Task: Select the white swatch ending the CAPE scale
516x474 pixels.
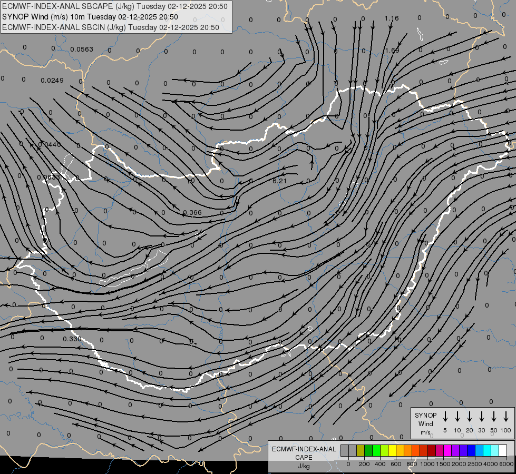Action: [502, 451]
